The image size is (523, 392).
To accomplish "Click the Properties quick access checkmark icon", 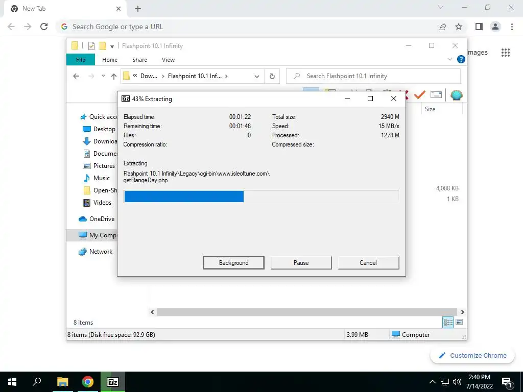I will click(x=91, y=45).
